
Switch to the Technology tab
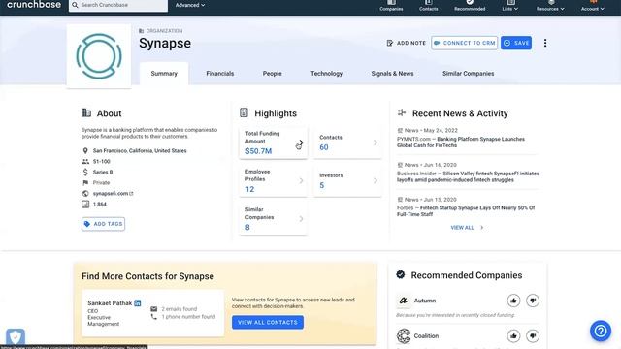pos(326,74)
